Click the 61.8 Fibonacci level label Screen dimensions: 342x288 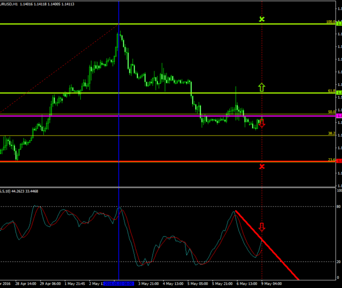pos(331,91)
